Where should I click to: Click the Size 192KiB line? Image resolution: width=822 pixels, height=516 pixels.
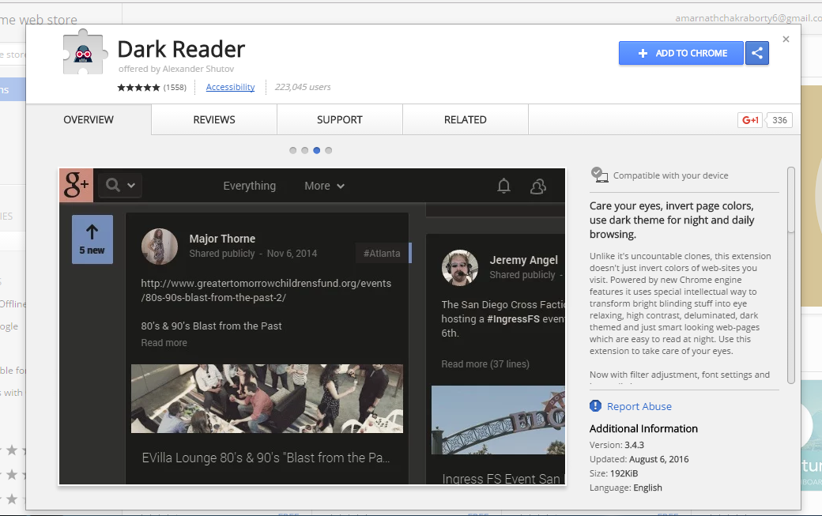[613, 473]
